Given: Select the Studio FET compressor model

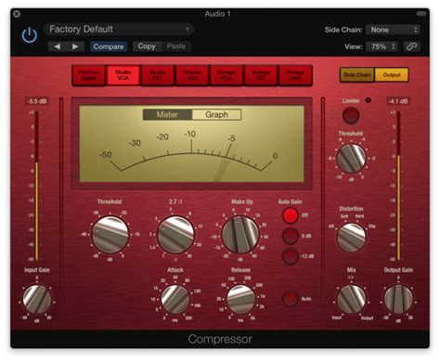Looking at the screenshot, I should 158,75.
